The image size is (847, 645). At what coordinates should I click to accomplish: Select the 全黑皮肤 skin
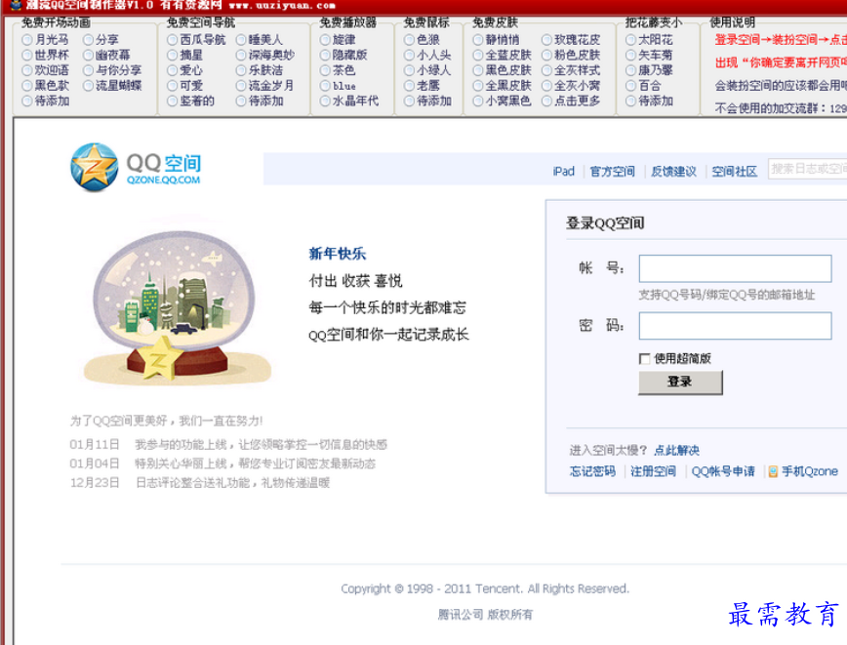click(x=477, y=85)
